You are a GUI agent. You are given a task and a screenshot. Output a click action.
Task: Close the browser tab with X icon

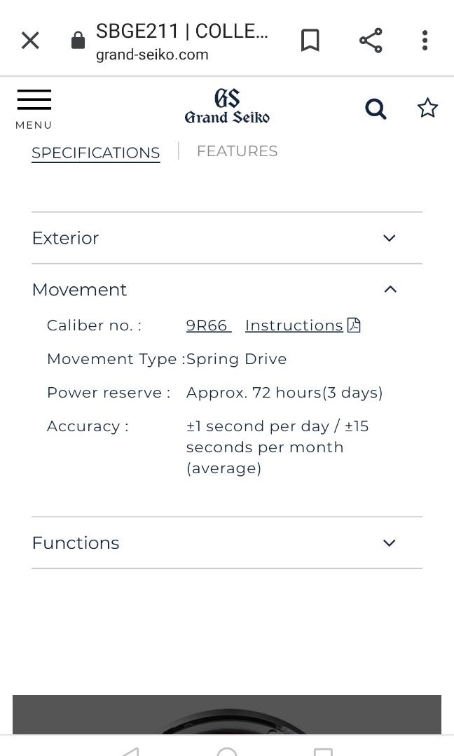pyautogui.click(x=30, y=41)
